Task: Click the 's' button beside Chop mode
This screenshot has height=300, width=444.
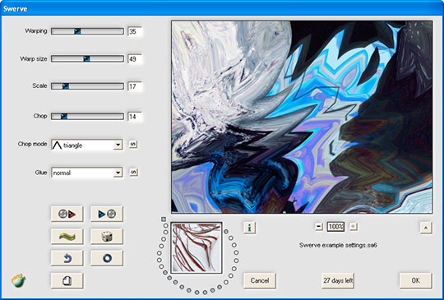Action: pyautogui.click(x=133, y=145)
